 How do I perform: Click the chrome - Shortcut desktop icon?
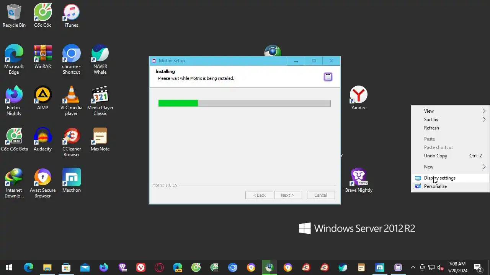tap(71, 60)
